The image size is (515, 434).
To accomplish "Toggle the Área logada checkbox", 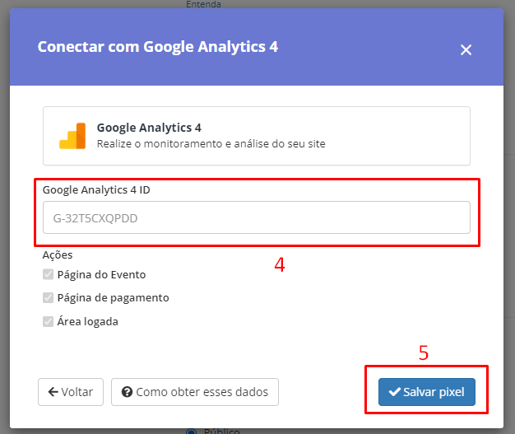I will tap(48, 321).
